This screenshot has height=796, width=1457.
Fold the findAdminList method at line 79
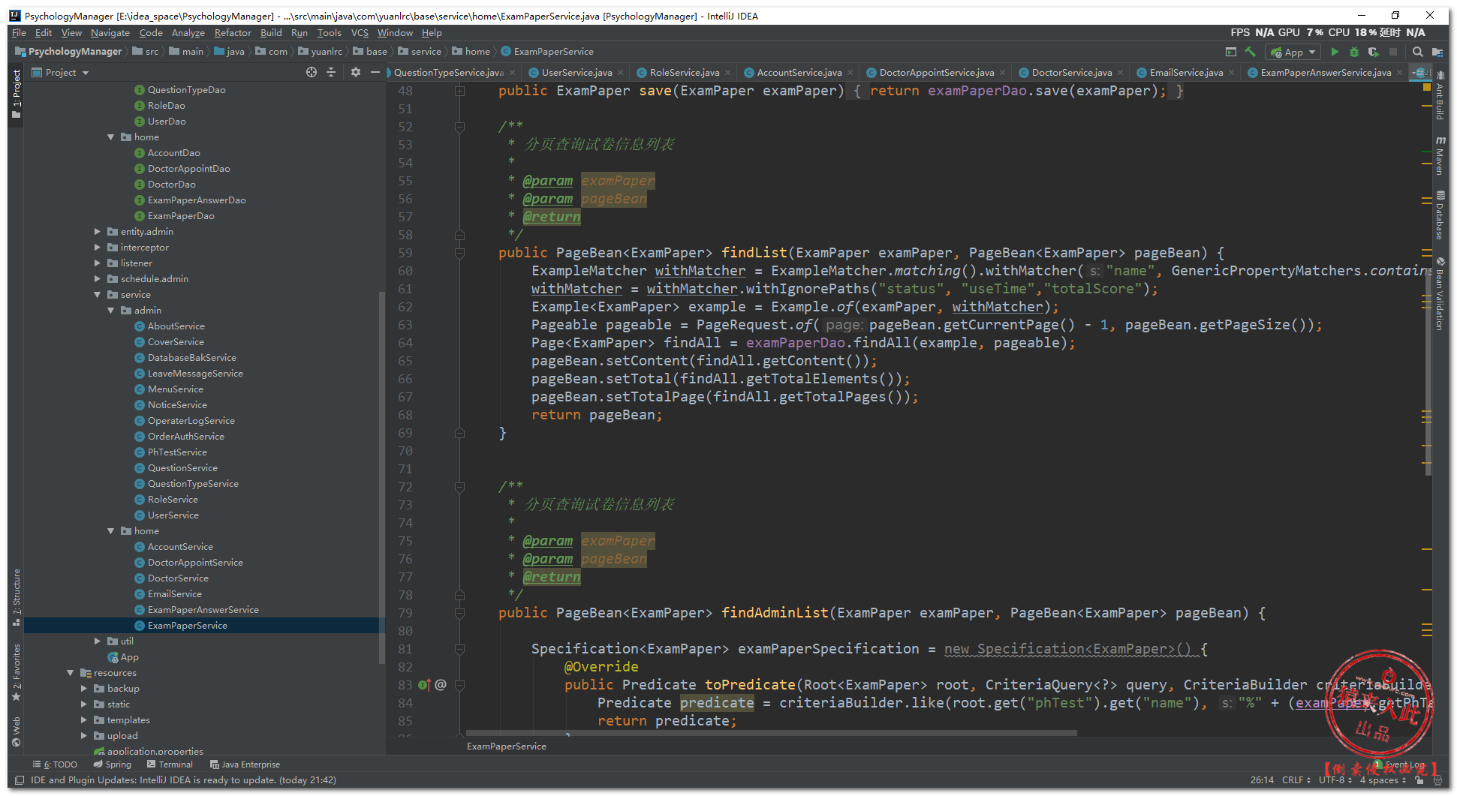[459, 613]
